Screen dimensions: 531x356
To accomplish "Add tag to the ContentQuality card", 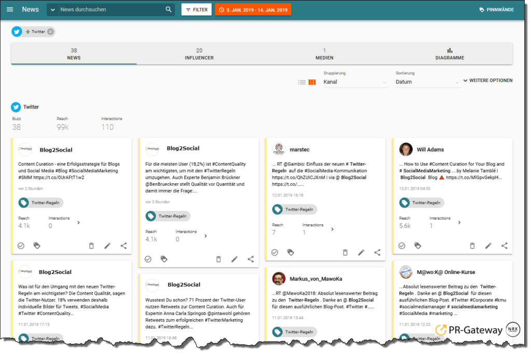I will [164, 259].
